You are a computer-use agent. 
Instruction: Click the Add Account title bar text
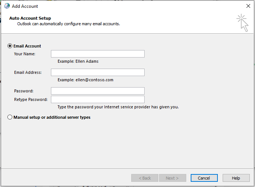tap(25, 6)
